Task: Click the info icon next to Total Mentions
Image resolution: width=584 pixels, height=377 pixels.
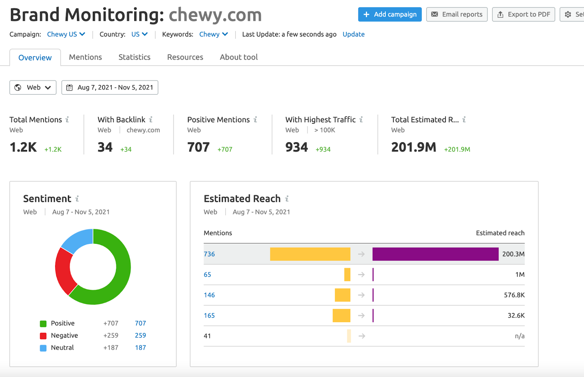Action: [x=67, y=119]
